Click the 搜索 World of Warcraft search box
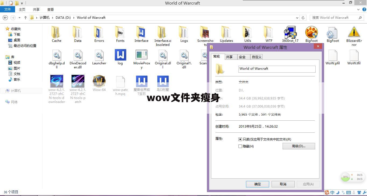The height and width of the screenshot is (196, 367). pos(337,18)
